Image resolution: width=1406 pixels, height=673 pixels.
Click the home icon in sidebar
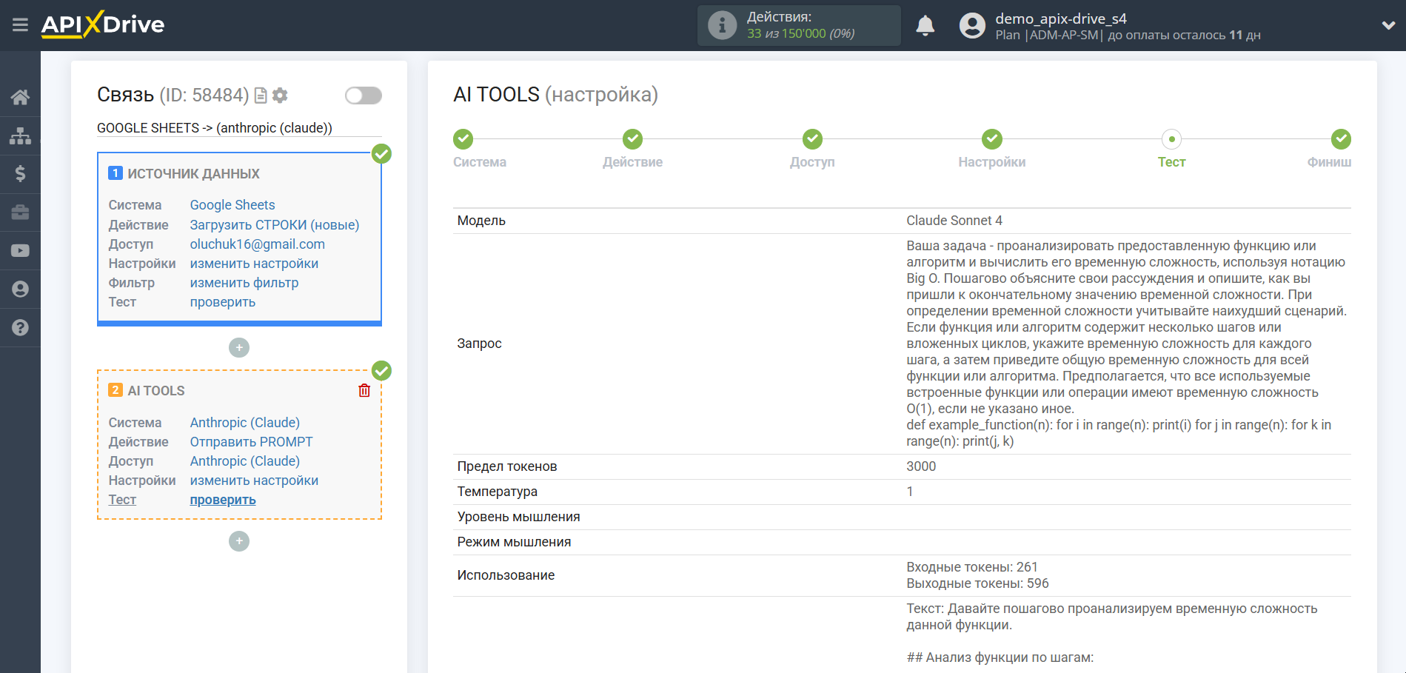20,97
